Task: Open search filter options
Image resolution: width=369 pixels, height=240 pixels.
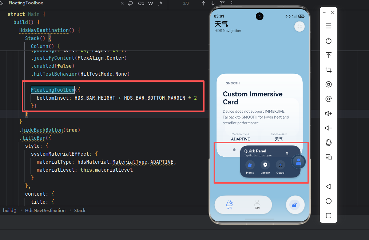Action: click(222, 3)
